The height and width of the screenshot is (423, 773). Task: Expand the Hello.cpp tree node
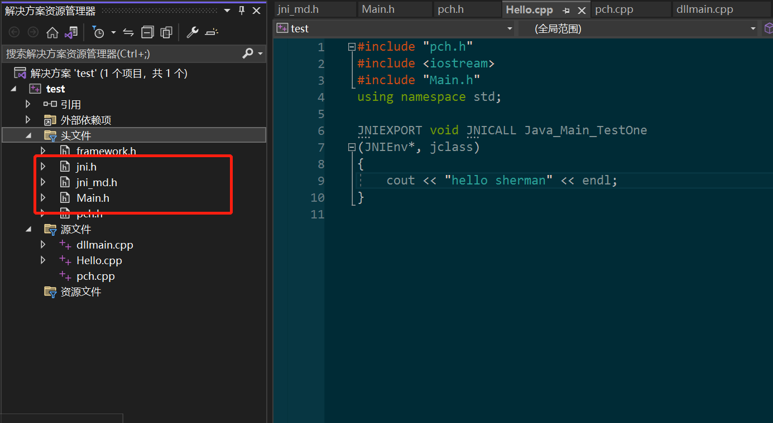(43, 260)
